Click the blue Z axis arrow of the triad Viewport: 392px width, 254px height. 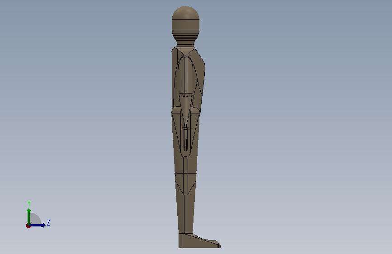(x=38, y=225)
